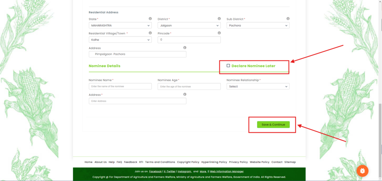Open the State dropdown showing Maharashtra
382x181 pixels.
pos(120,25)
